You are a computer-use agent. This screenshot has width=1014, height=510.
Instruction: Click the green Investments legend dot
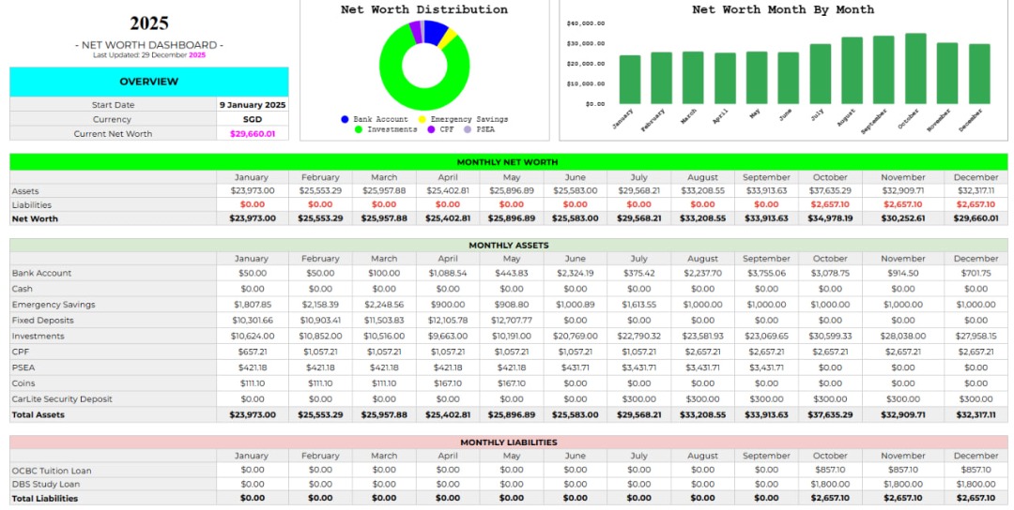pyautogui.click(x=358, y=129)
